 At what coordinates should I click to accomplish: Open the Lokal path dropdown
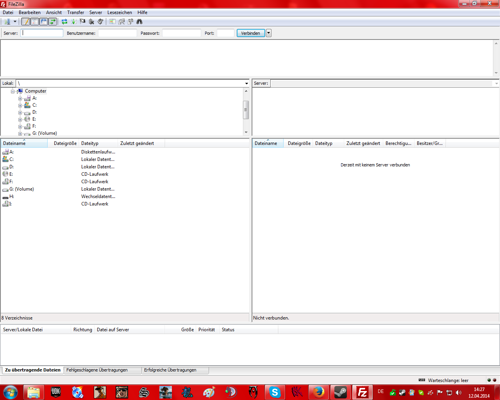point(246,84)
